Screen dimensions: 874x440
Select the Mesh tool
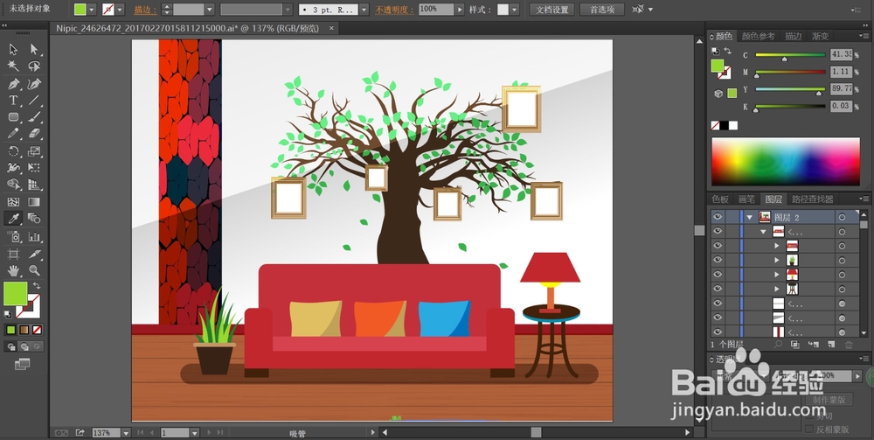[13, 202]
